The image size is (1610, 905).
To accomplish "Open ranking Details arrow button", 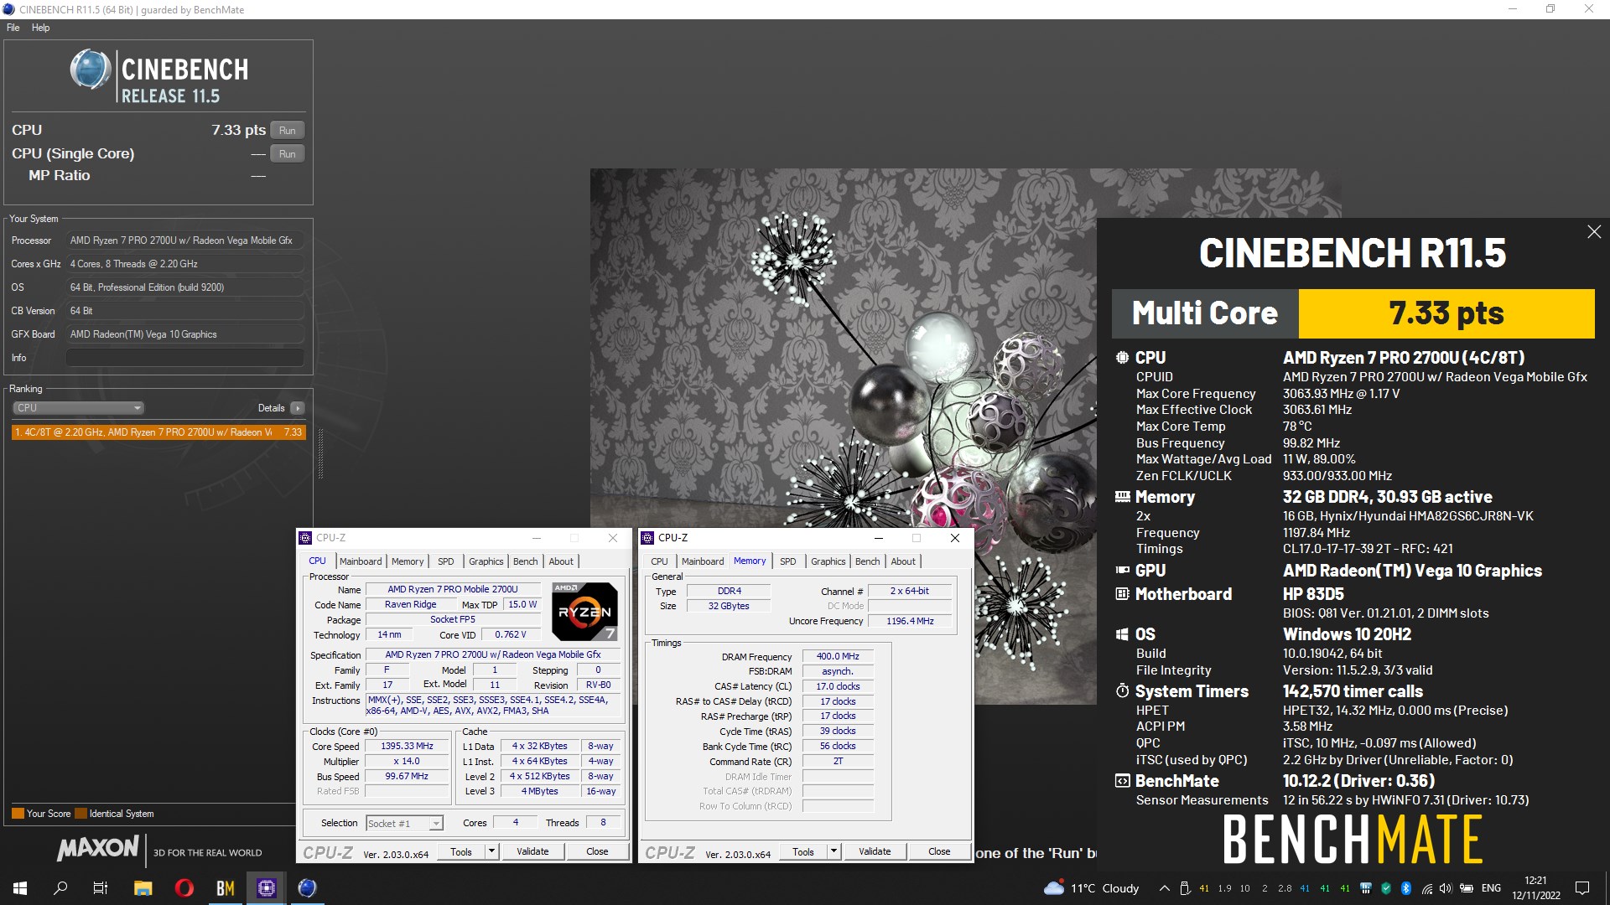I will point(298,408).
